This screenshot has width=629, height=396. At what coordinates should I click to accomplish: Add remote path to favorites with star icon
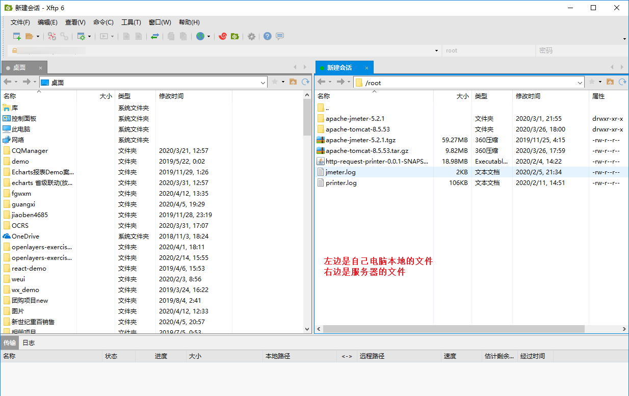pyautogui.click(x=592, y=82)
